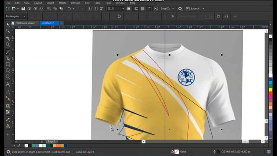277x156 pixels.
Task: Open the Object menu
Action: click(x=50, y=3)
